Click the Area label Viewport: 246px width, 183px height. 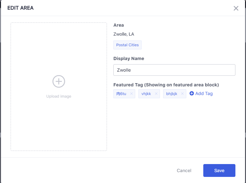click(119, 25)
